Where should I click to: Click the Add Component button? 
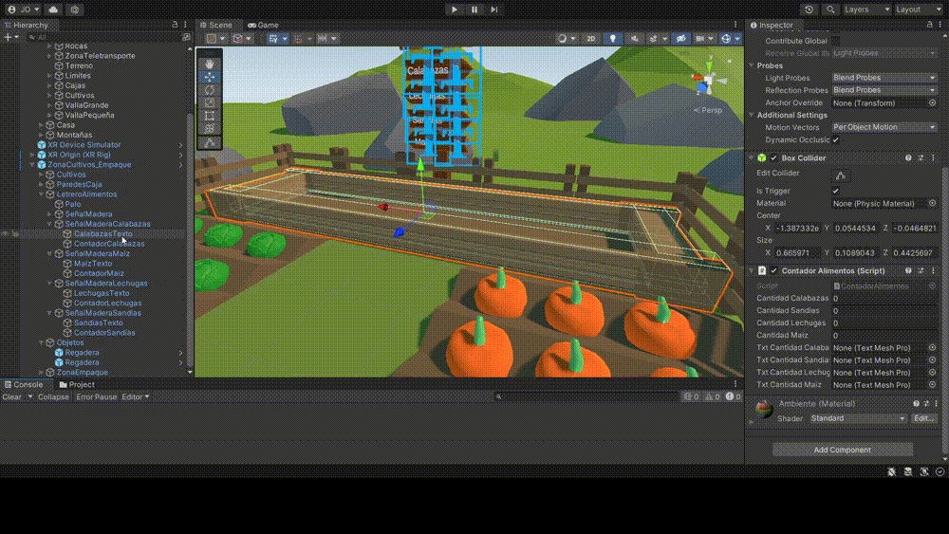(x=842, y=450)
